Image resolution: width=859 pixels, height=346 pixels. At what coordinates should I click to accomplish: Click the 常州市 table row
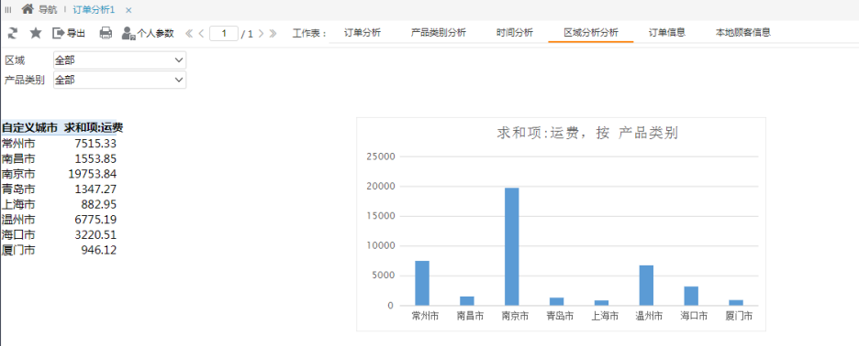pos(59,143)
